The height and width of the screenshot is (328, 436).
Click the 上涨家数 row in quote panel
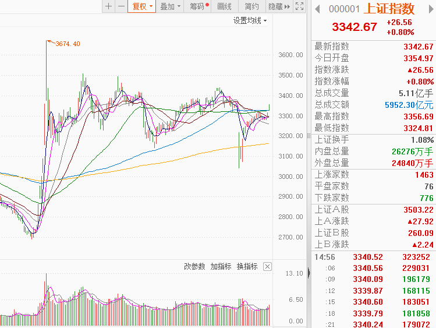[374, 175]
